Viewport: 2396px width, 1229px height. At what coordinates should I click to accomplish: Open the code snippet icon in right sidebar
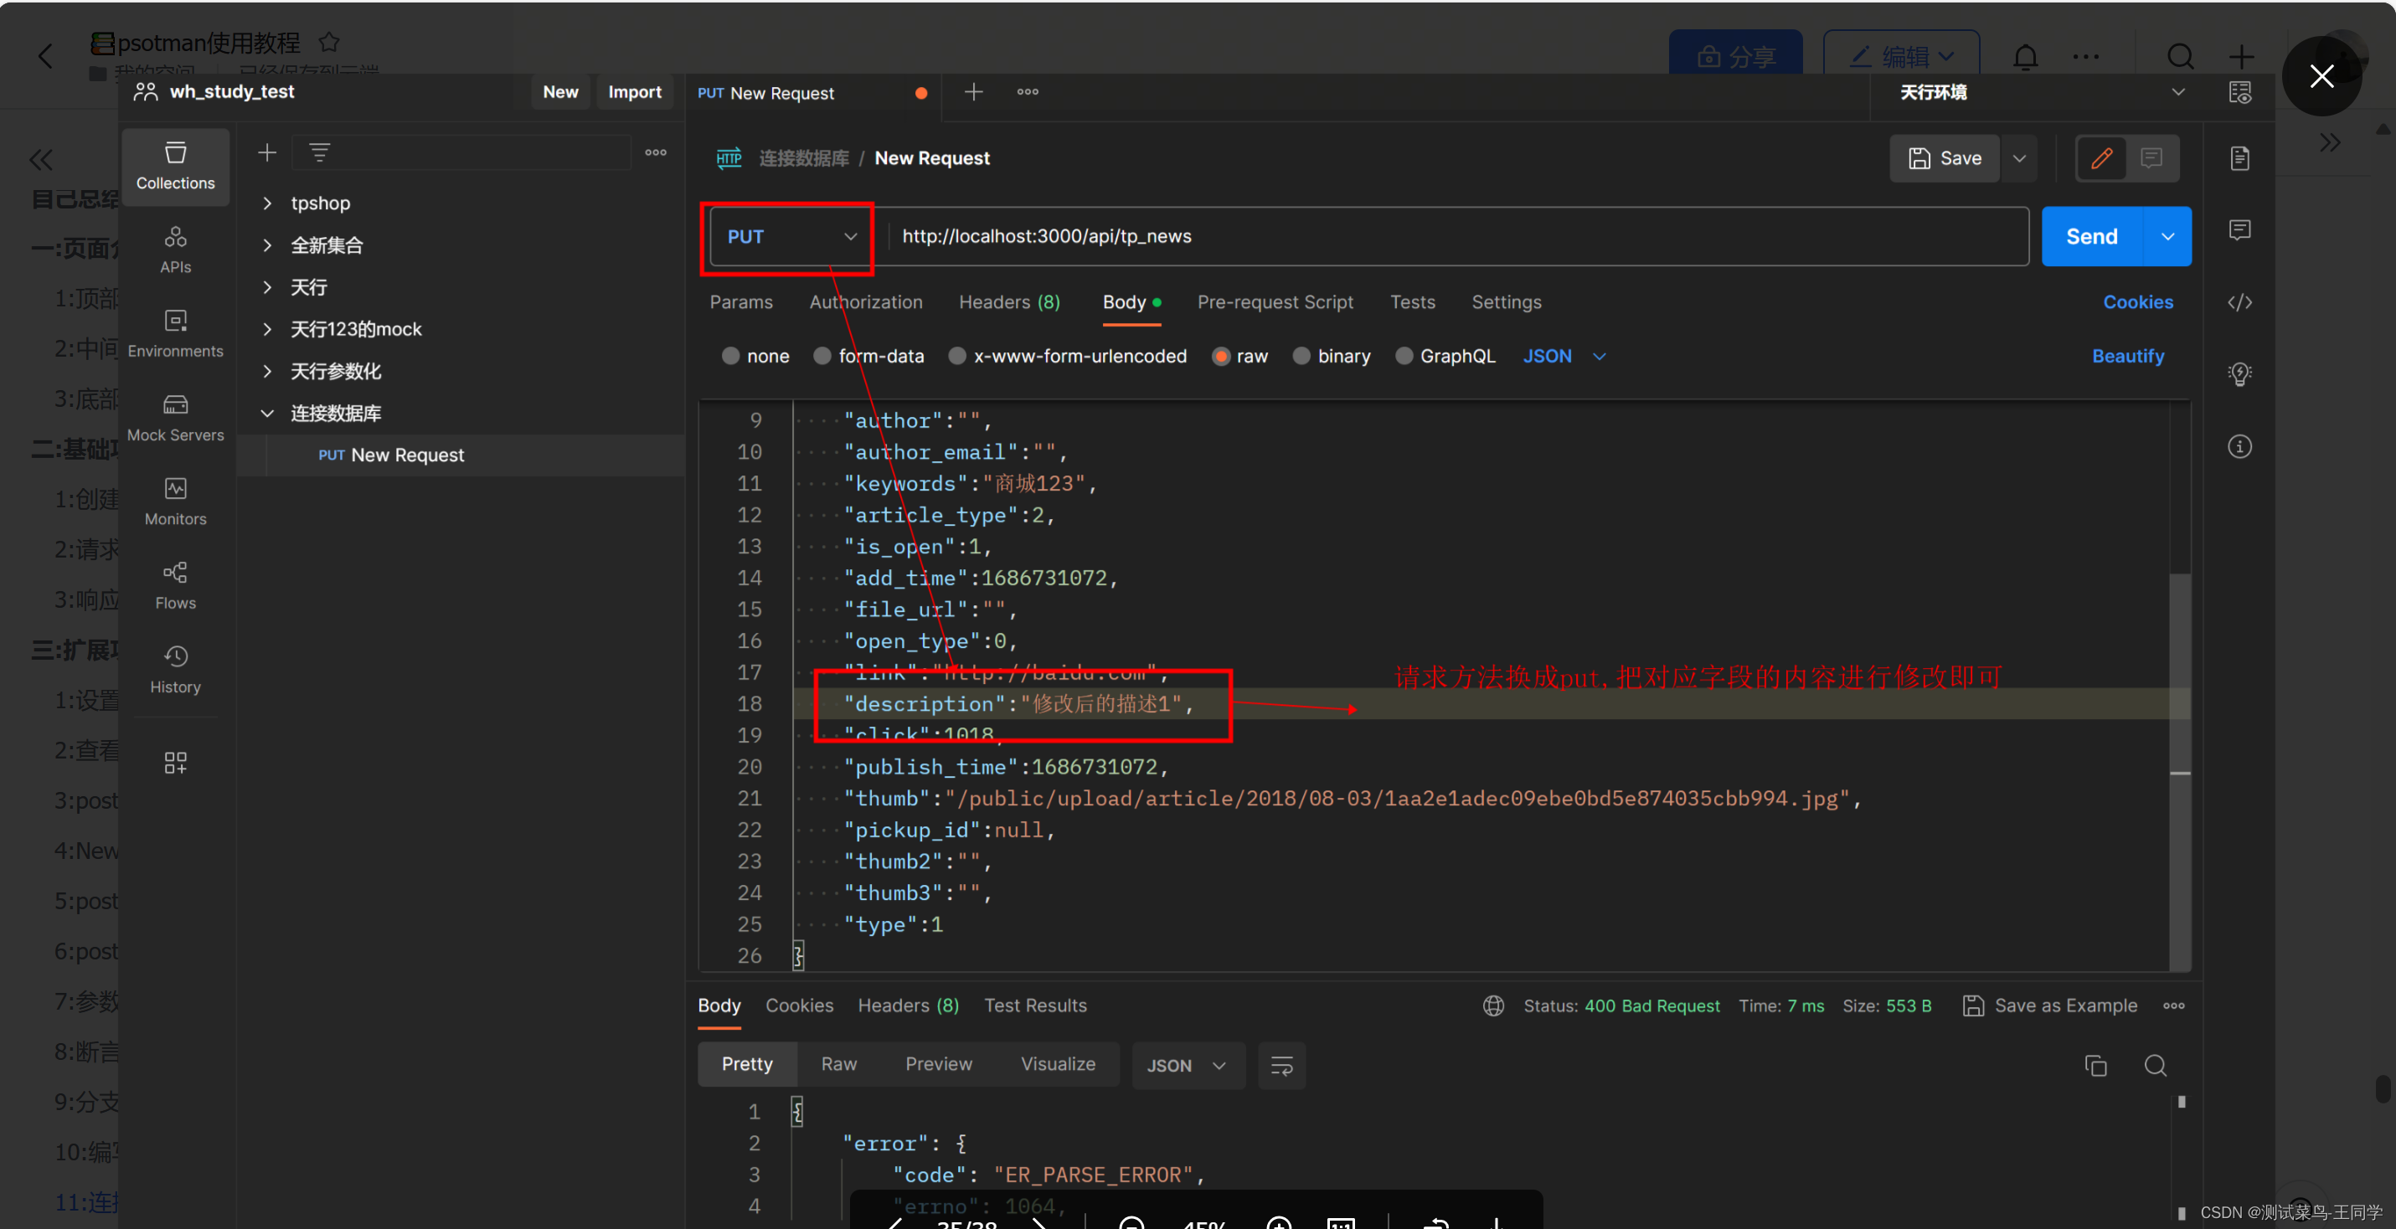2239,302
